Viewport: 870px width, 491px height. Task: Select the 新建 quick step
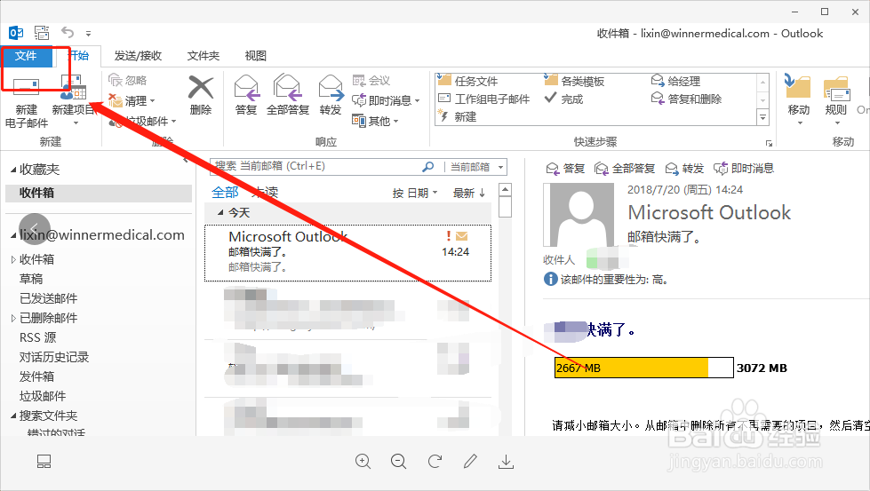(458, 116)
